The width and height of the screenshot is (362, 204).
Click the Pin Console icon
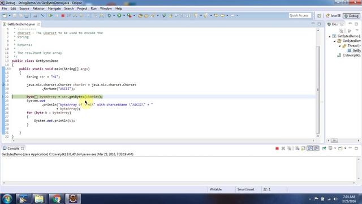pyautogui.click(x=324, y=148)
